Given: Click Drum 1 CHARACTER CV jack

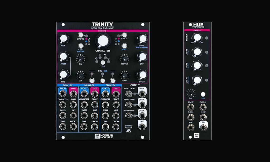Looking at the screenshot, I should tap(63, 105).
